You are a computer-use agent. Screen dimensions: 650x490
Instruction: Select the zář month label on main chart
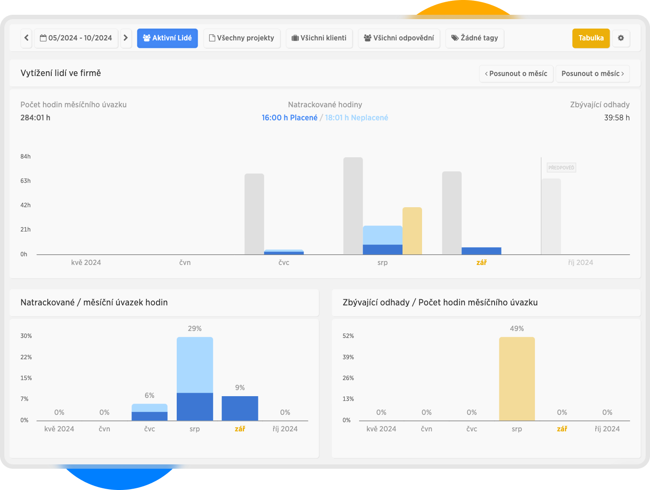tap(481, 263)
